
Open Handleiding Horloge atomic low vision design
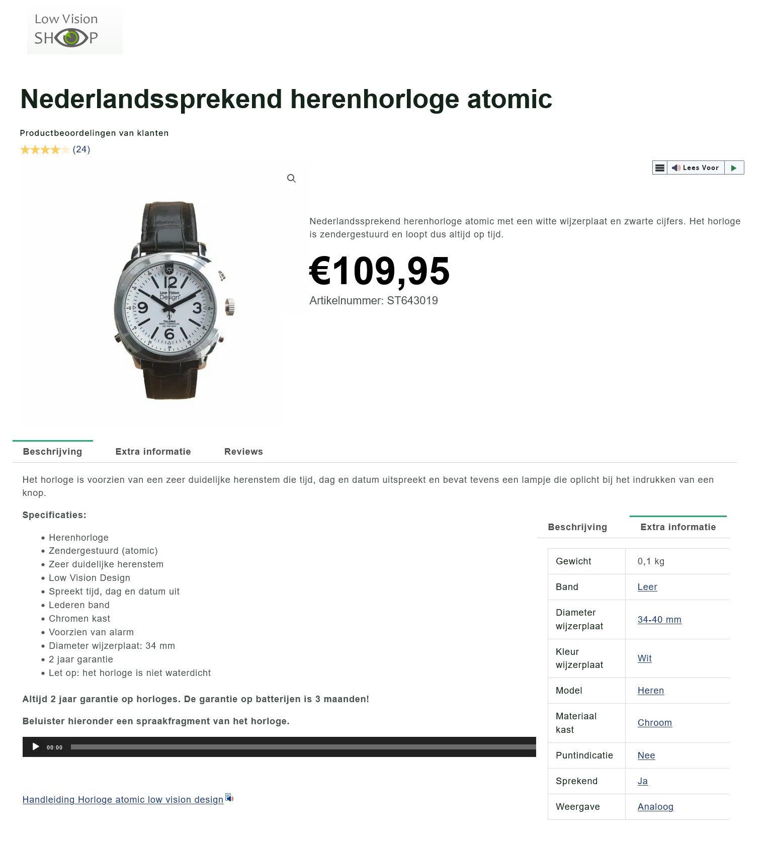coord(122,799)
